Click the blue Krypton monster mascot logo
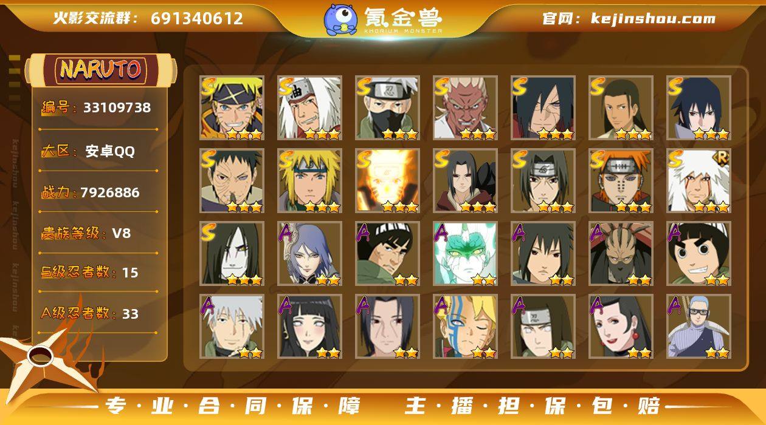Screen dimensions: 766x425 (340, 19)
